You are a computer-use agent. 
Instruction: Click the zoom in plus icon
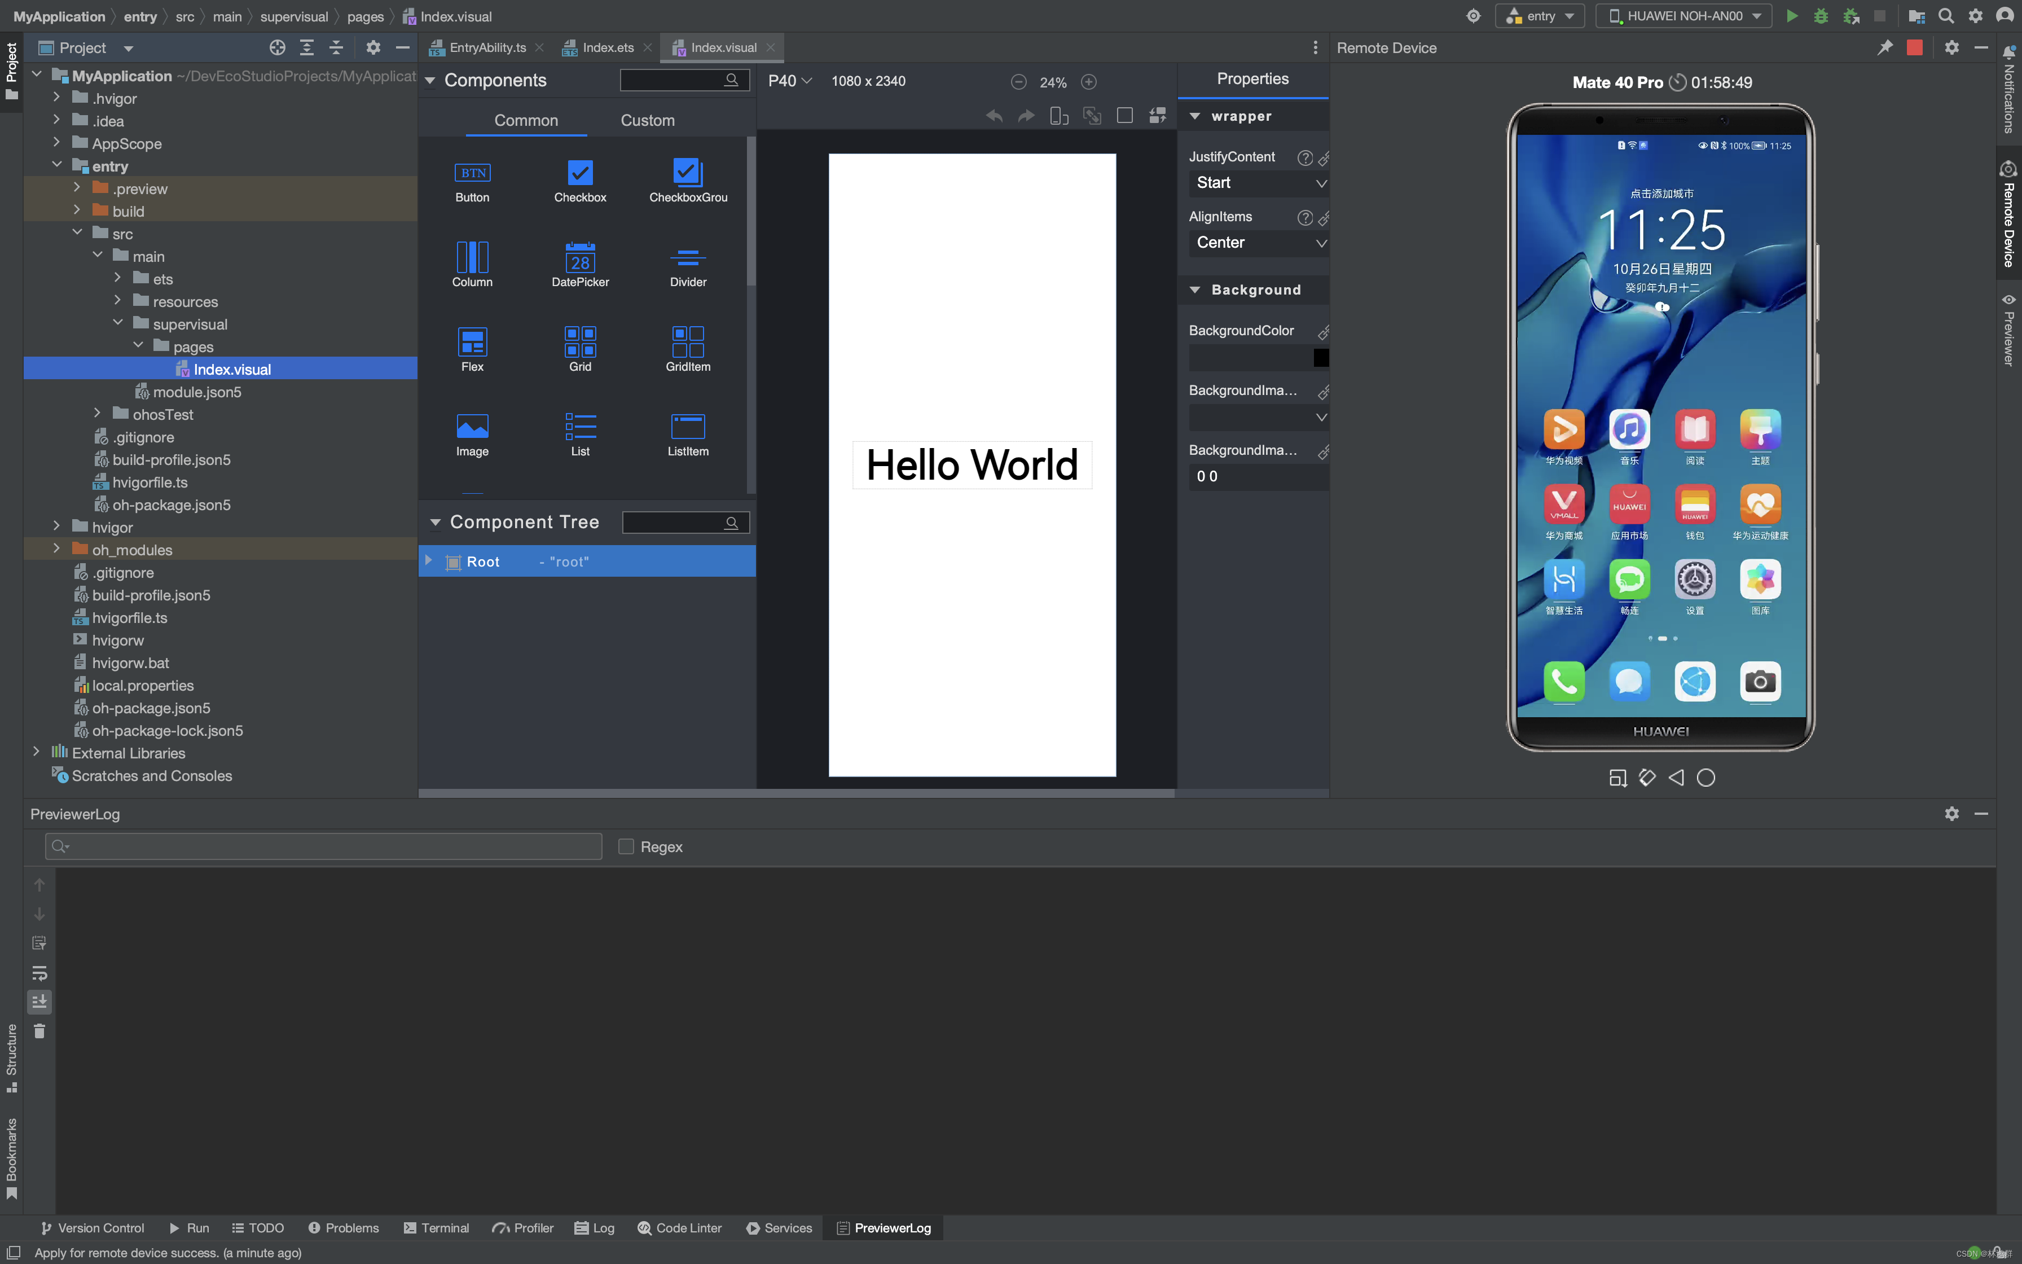click(x=1088, y=82)
